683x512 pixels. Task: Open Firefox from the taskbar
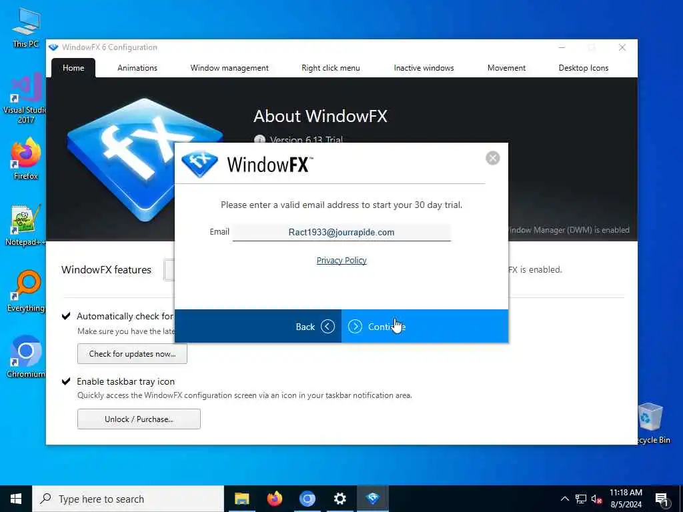[x=274, y=499]
